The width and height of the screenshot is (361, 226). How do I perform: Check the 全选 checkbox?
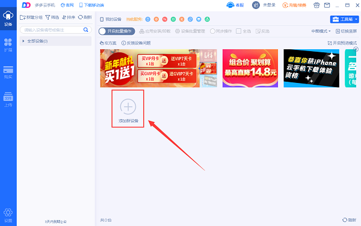tap(238, 31)
